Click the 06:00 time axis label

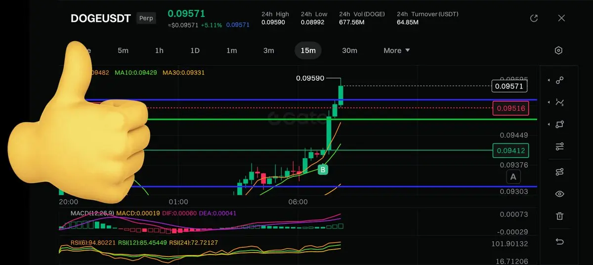point(298,202)
